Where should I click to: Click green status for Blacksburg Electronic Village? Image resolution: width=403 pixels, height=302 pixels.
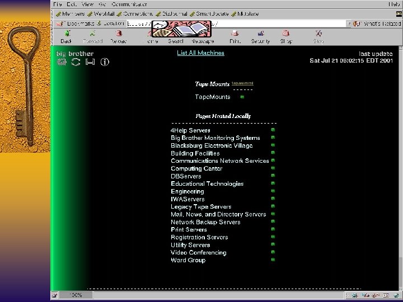[x=273, y=145]
